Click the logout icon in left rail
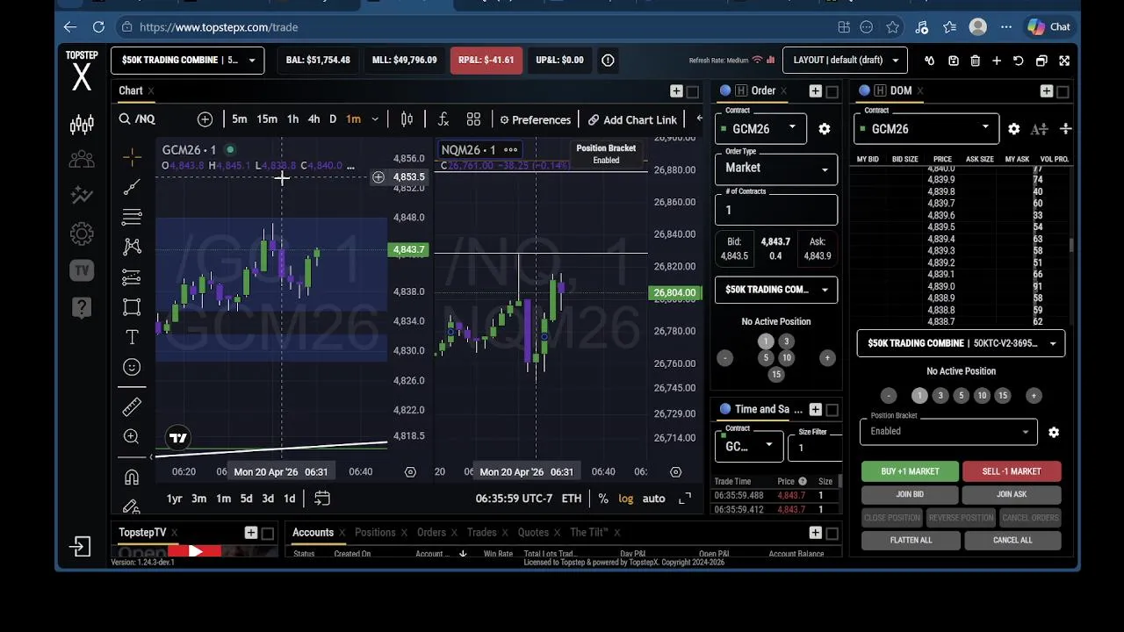The width and height of the screenshot is (1124, 632). point(81,547)
